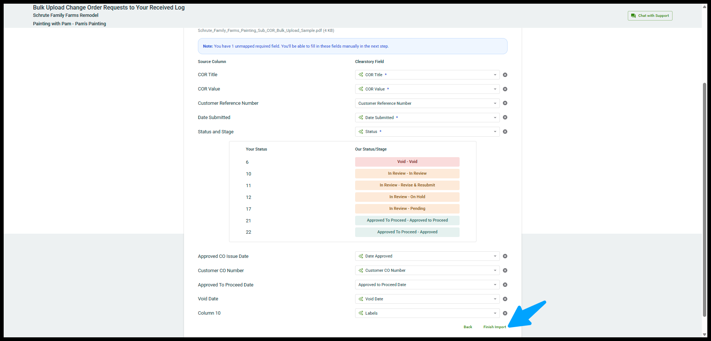Remove Customer Reference Number mapping

click(x=505, y=103)
